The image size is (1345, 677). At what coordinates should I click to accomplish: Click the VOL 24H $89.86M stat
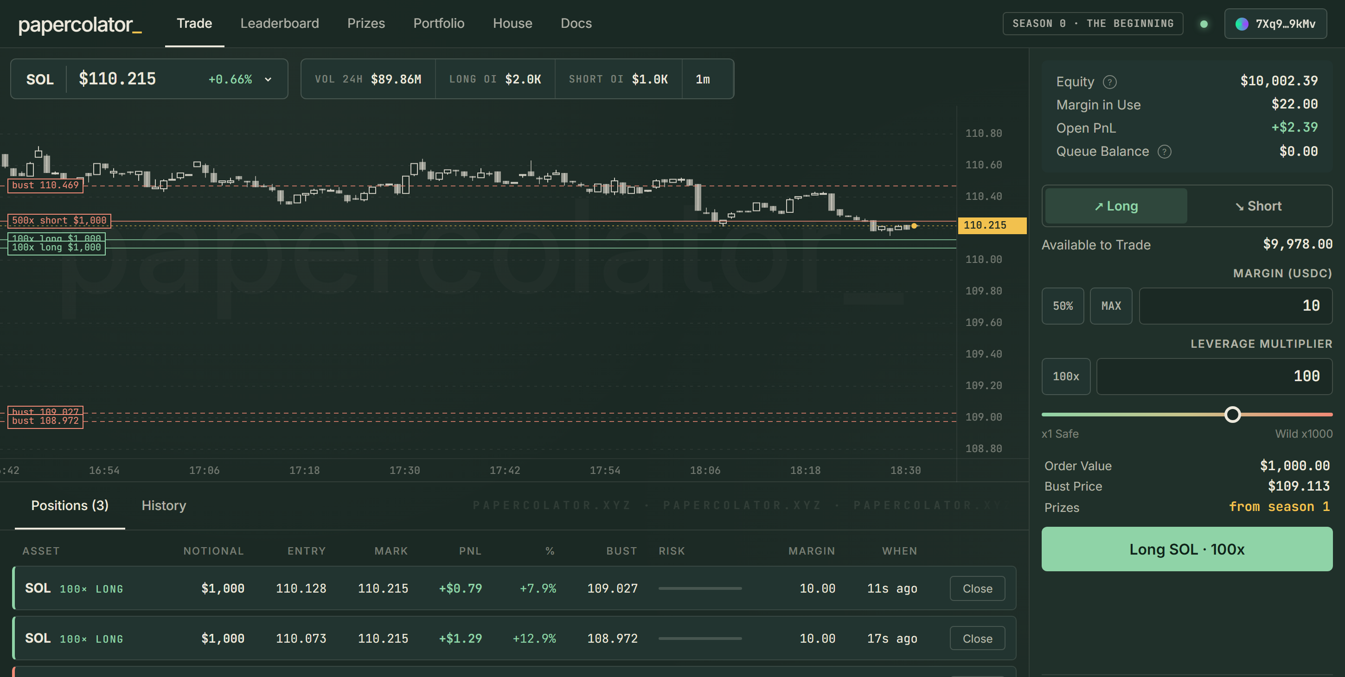click(368, 79)
